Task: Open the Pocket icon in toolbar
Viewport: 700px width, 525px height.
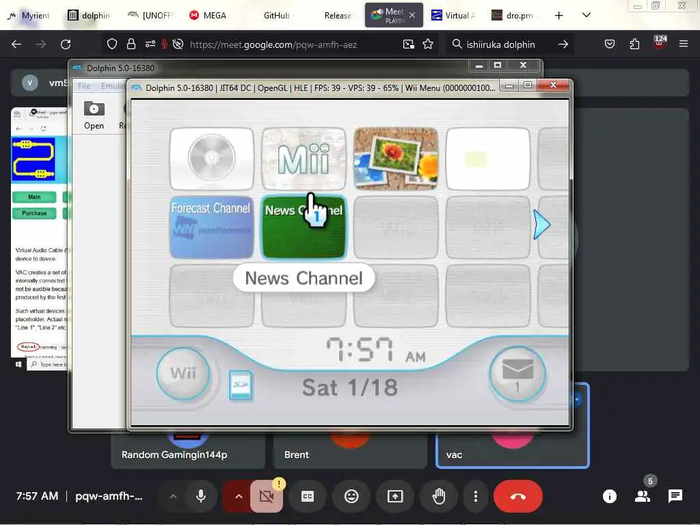Action: point(610,44)
